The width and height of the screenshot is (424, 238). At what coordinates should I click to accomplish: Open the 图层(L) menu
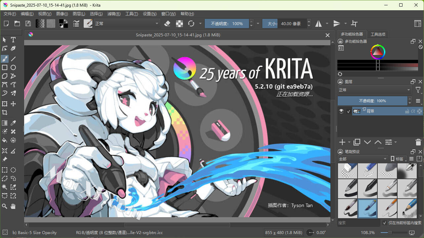(79, 14)
